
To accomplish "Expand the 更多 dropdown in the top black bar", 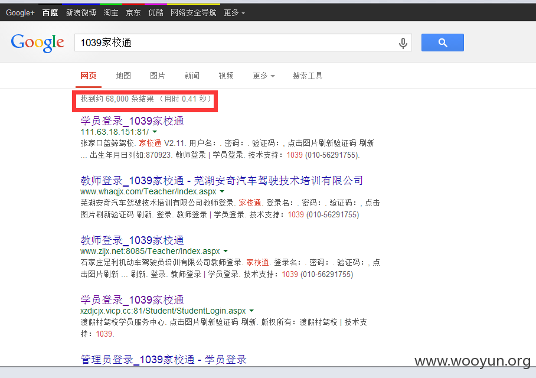I will 234,12.
